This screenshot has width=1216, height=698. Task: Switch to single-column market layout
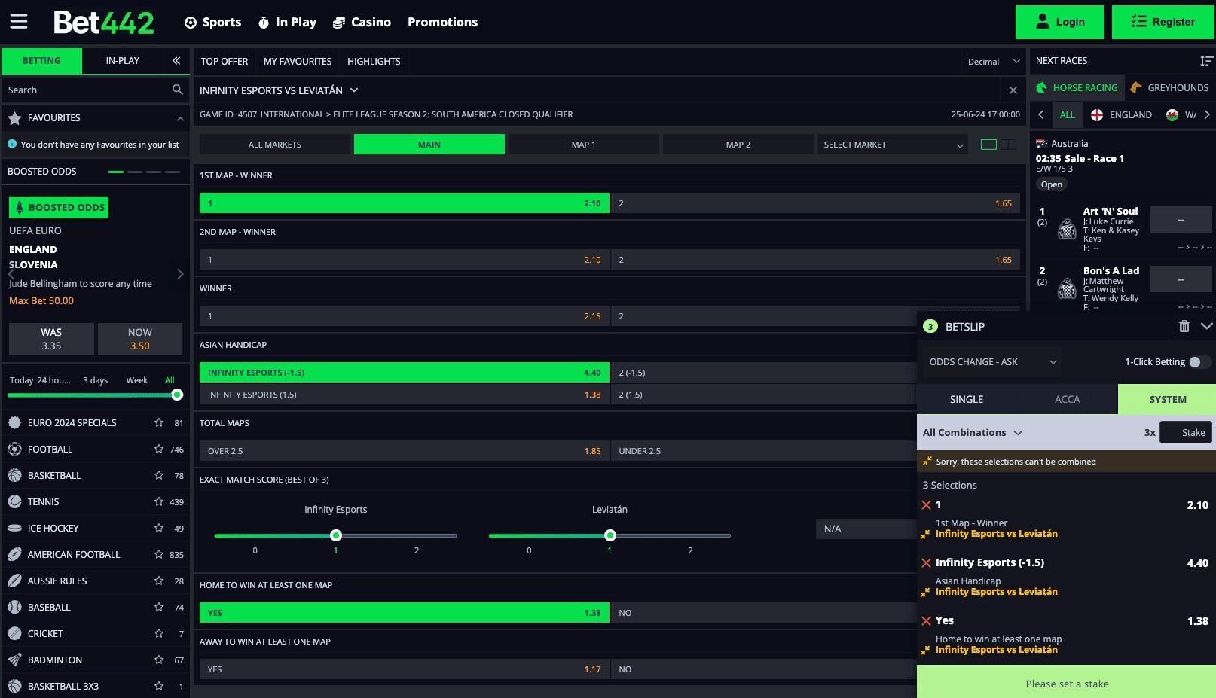click(x=988, y=145)
